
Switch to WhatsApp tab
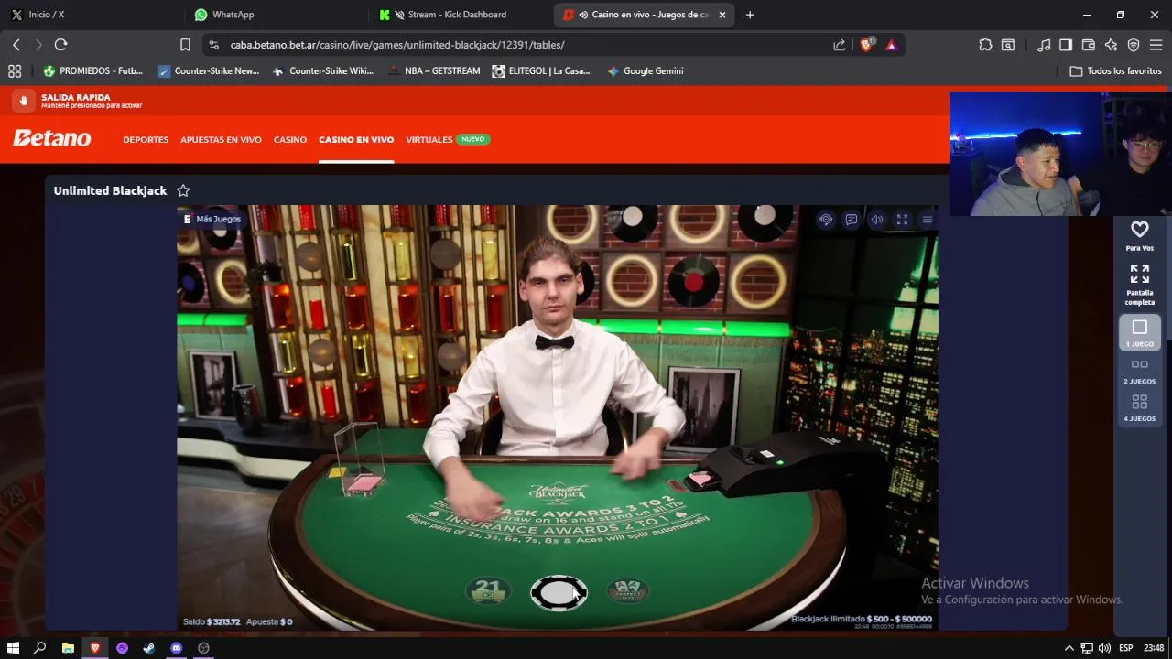[x=275, y=15]
